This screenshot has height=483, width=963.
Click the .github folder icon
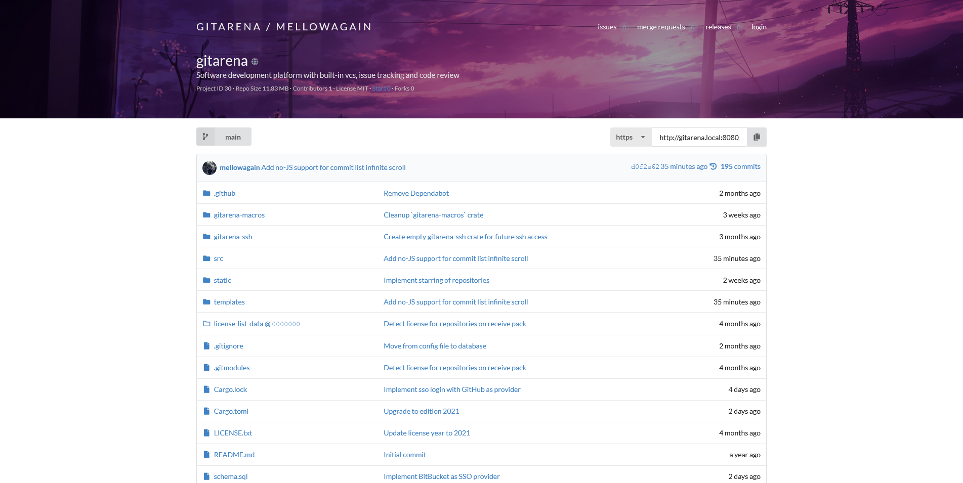206,193
